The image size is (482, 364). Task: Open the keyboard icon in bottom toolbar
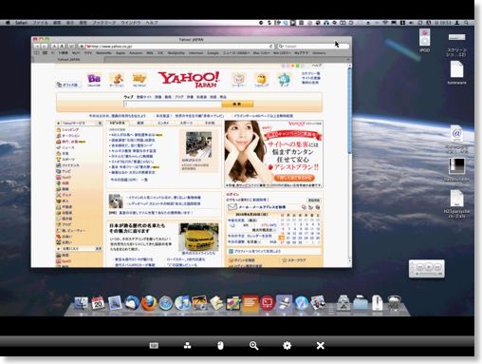click(154, 346)
